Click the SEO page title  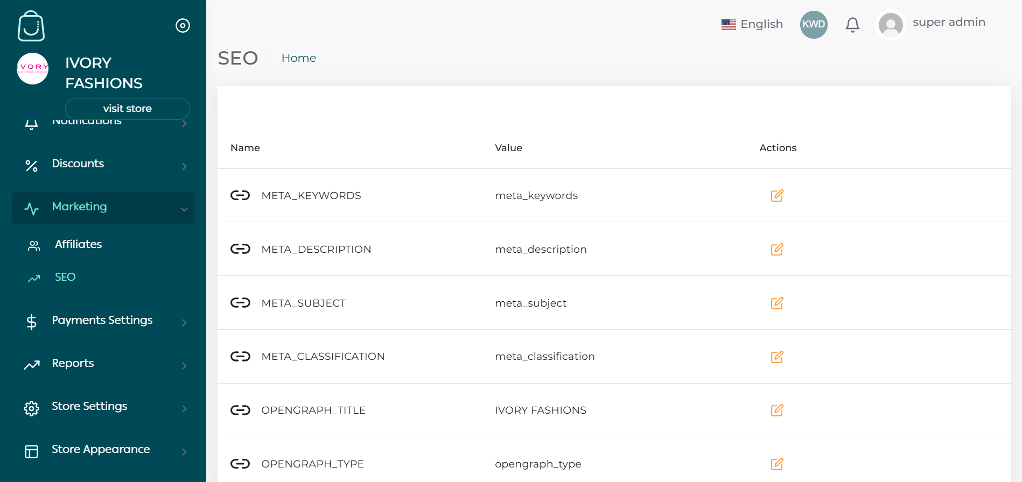click(238, 58)
